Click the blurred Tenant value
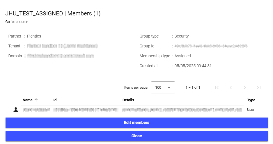 click(x=62, y=46)
